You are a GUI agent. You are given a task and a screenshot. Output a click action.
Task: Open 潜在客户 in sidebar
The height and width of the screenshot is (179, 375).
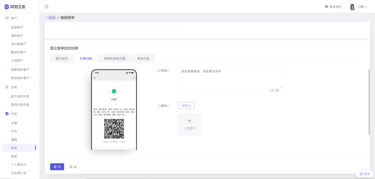point(17,36)
